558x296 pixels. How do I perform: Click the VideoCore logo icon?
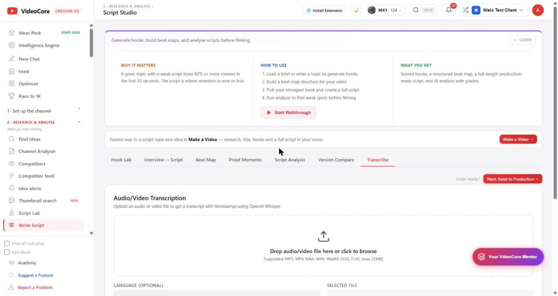(x=12, y=11)
